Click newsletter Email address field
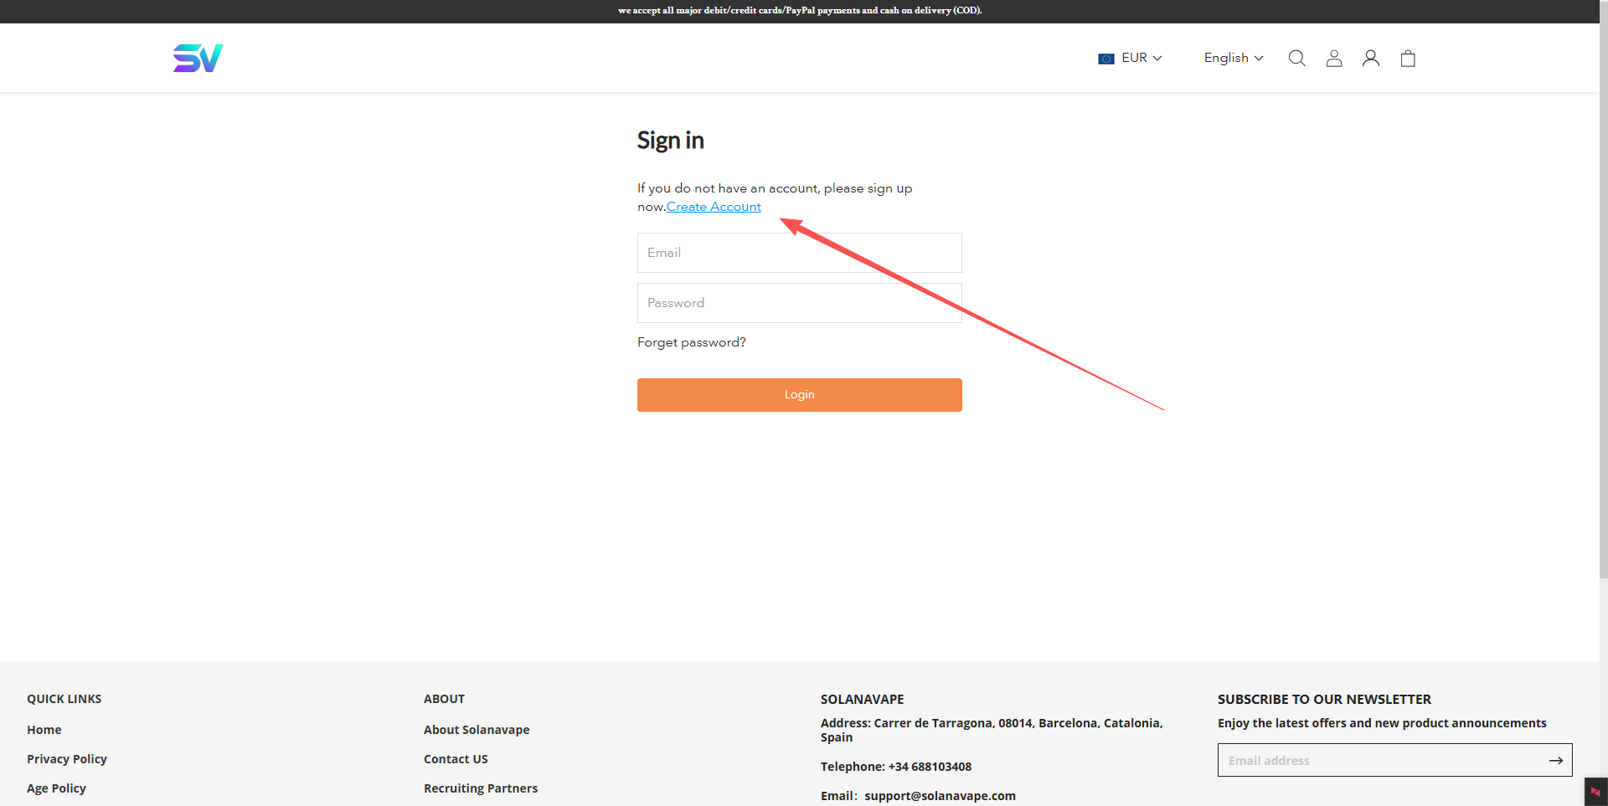Screen dimensions: 1608x806 click(x=1378, y=760)
